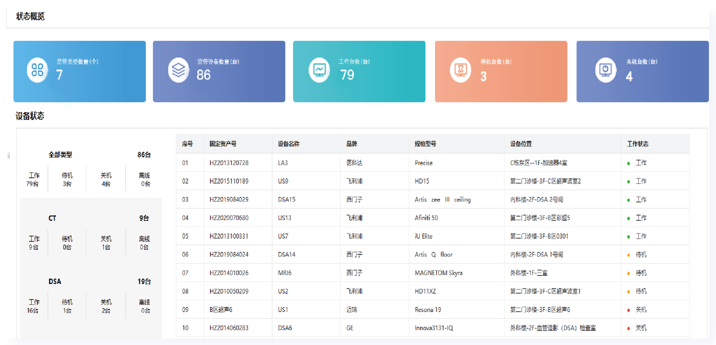Click the red status dot for row 10

point(629,329)
